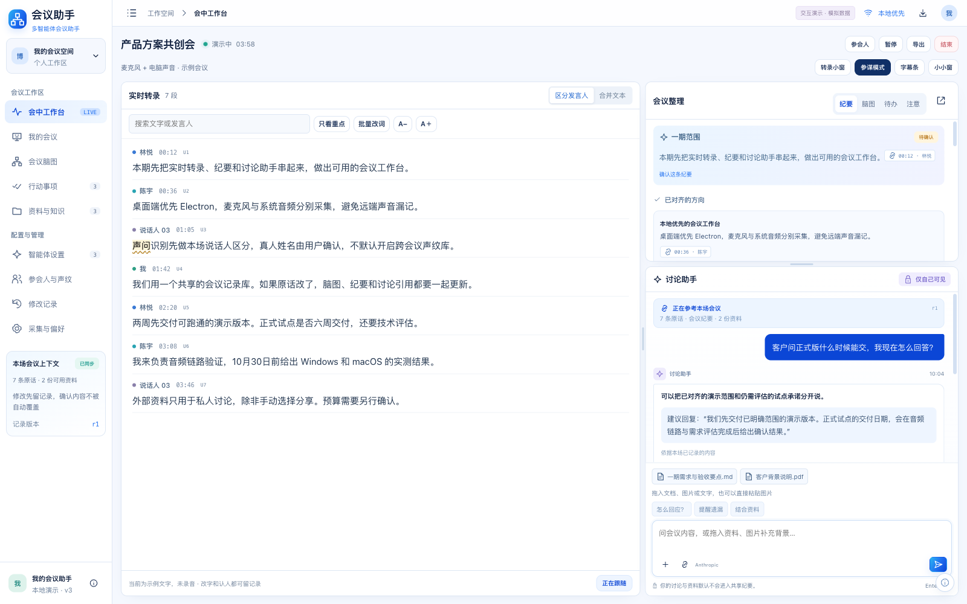Open info icon beside 本地演示 v3

(94, 583)
